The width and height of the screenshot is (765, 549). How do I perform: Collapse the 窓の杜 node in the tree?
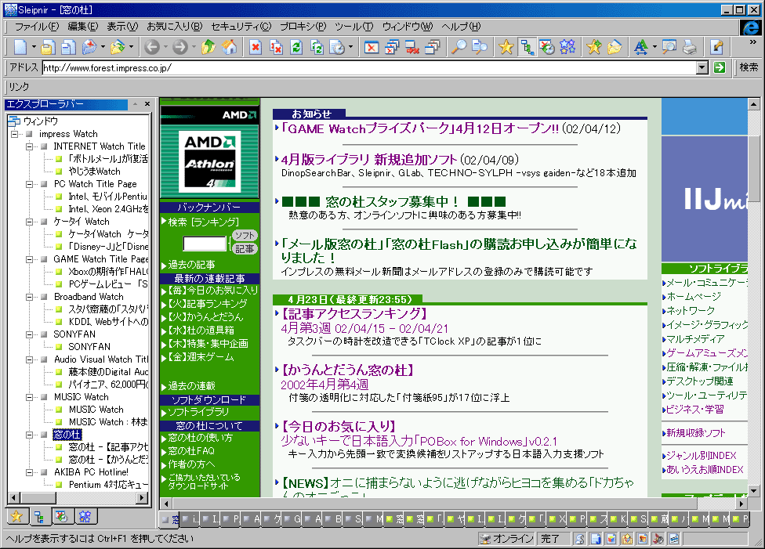pos(30,435)
